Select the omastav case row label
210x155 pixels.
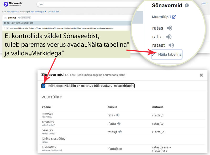(48, 122)
